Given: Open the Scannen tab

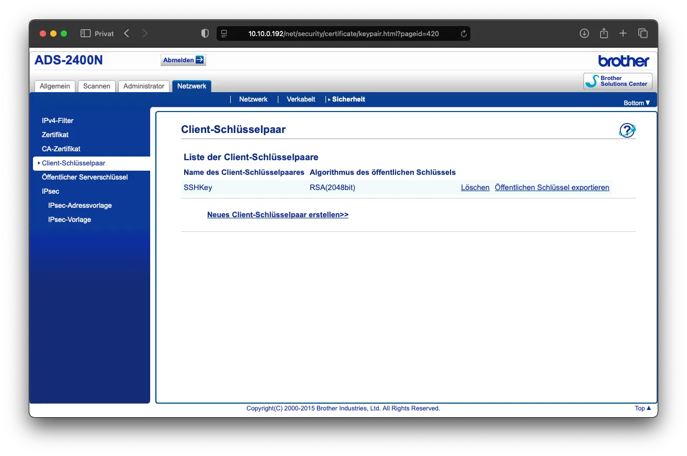Looking at the screenshot, I should (96, 86).
